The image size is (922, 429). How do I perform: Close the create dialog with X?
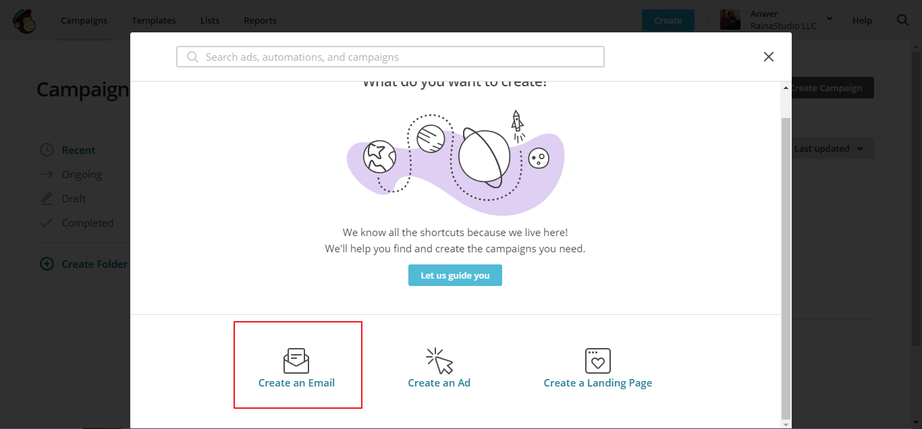(x=768, y=57)
